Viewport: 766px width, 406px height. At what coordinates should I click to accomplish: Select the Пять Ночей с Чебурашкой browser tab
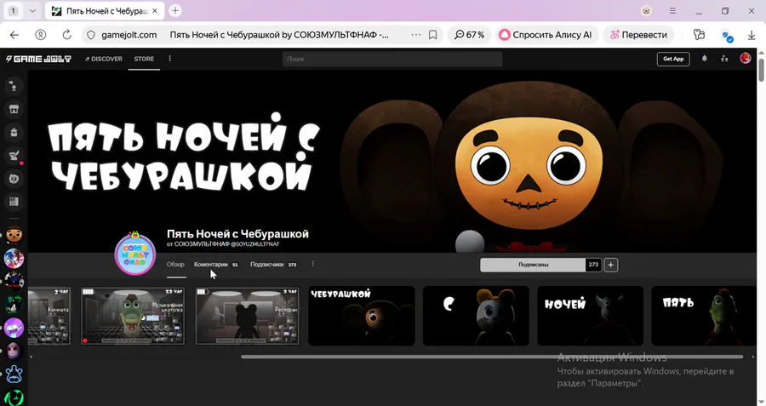[105, 11]
